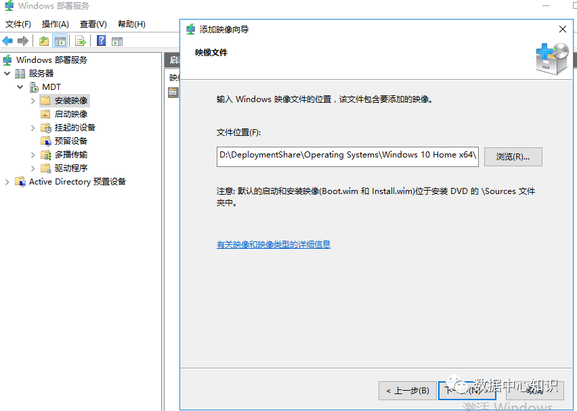Click the 取消 button in wizard
Image resolution: width=577 pixels, height=411 pixels.
[x=535, y=391]
